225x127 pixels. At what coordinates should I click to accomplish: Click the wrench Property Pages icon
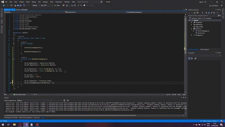tap(195, 59)
